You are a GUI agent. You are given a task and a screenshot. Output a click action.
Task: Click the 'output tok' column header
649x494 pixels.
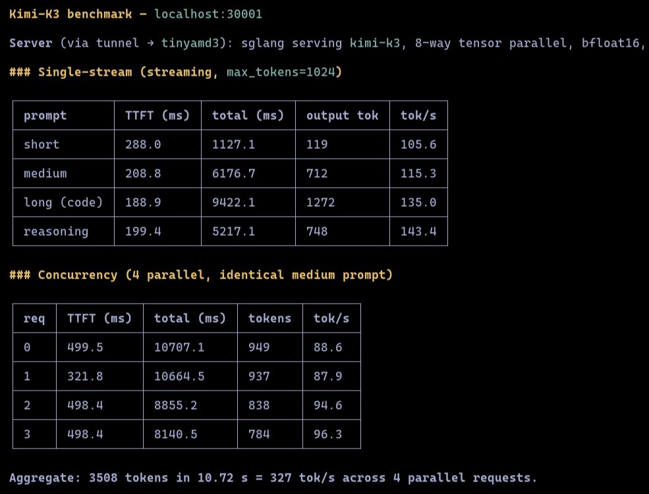[343, 115]
